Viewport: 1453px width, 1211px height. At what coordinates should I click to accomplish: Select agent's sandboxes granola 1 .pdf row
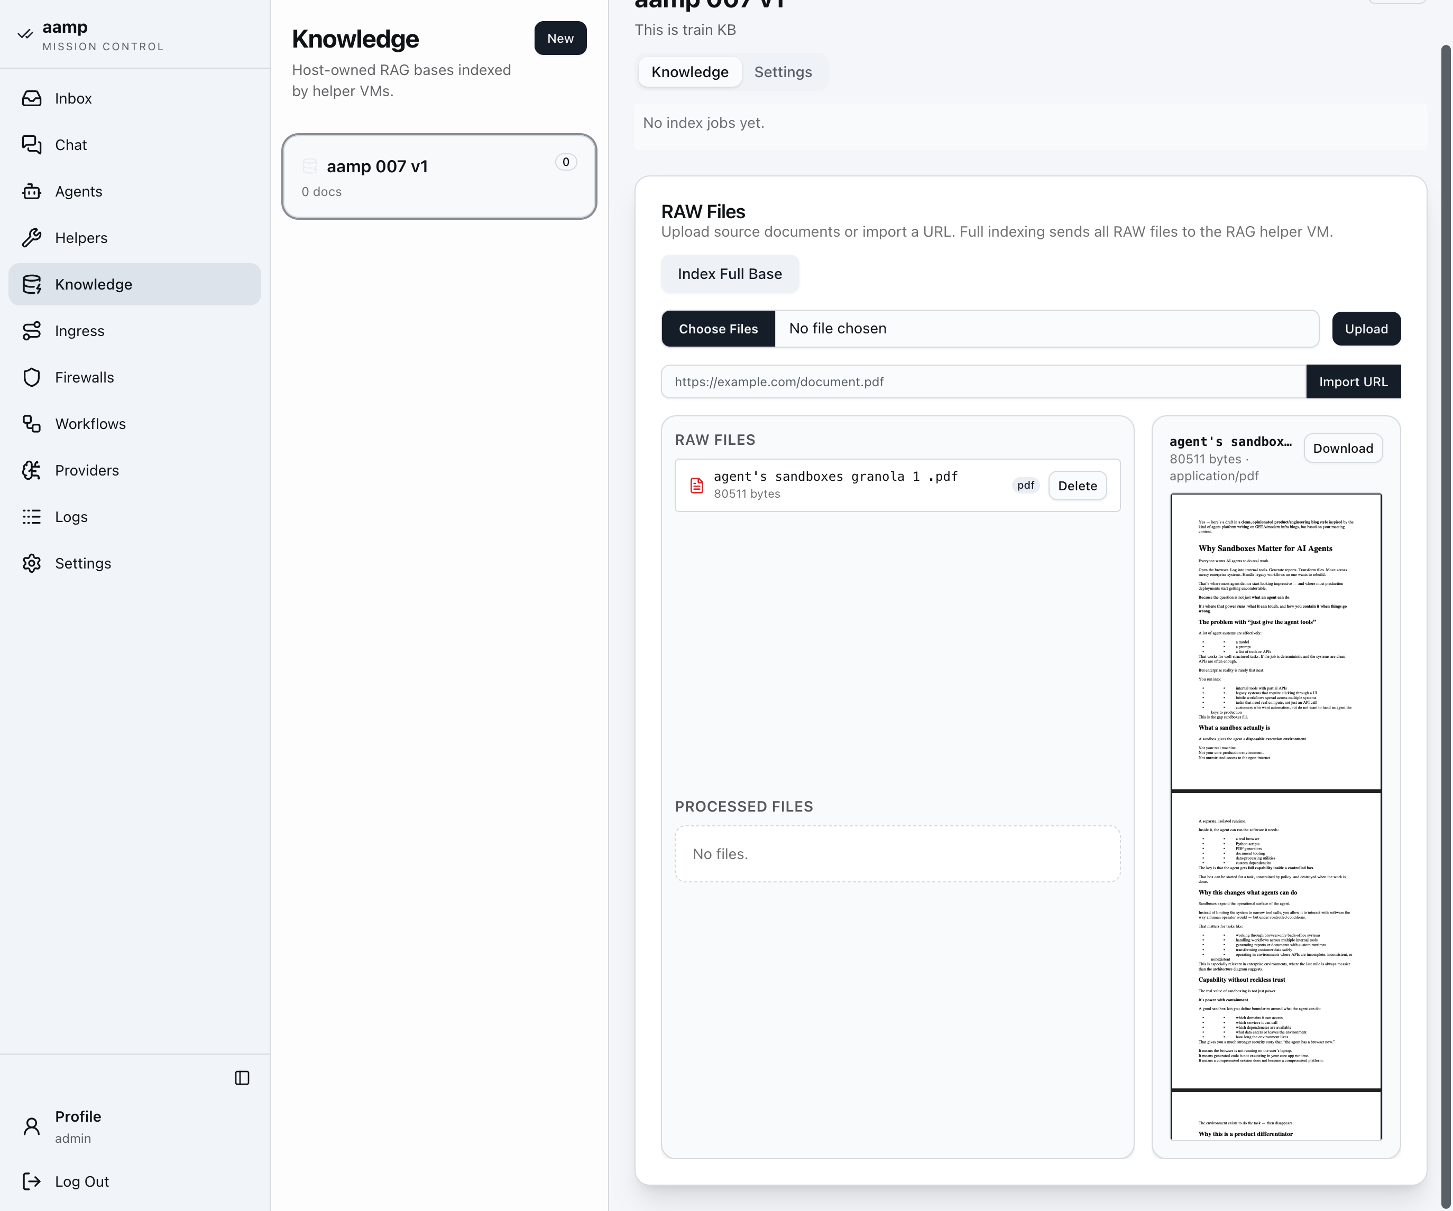[897, 485]
